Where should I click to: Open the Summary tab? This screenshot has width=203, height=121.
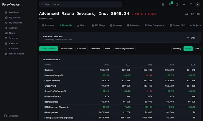click(48, 25)
